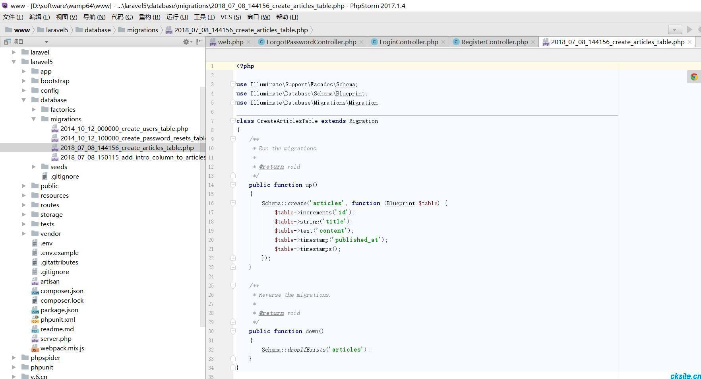Image resolution: width=701 pixels, height=379 pixels.
Task: Select the .env file in tree
Action: coord(46,243)
